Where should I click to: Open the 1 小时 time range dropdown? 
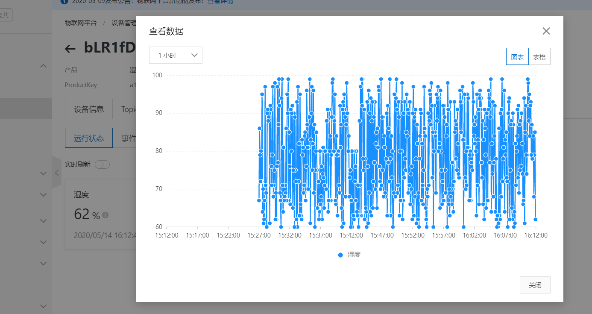click(176, 55)
